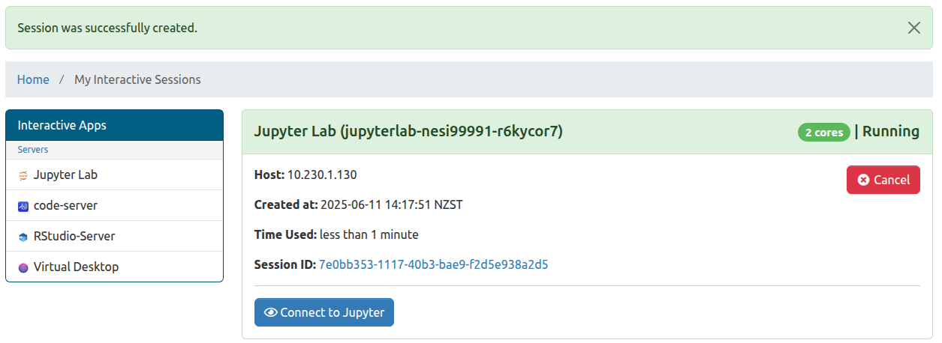Click the Jupyter Lab app icon in sidebar
Viewport: 942px width, 343px height.
coord(23,175)
